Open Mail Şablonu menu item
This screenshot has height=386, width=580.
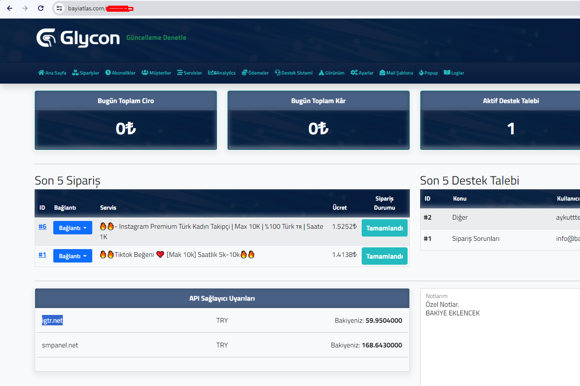point(396,73)
